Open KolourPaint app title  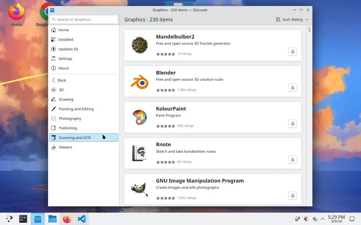[171, 109]
